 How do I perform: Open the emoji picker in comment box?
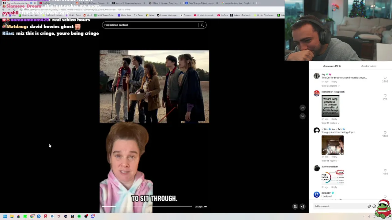(374, 206)
